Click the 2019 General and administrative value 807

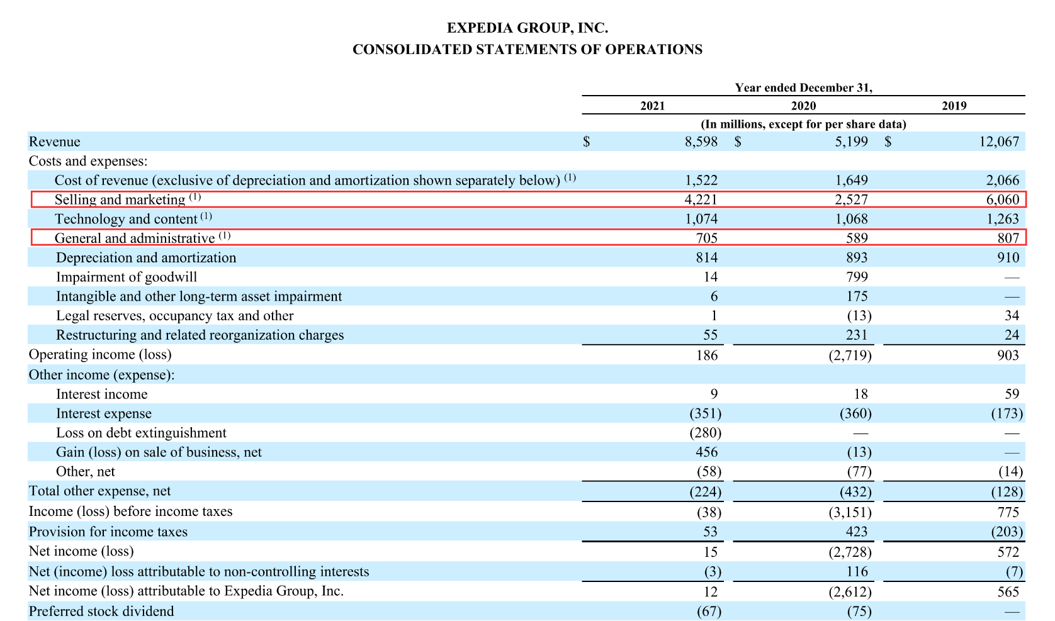tap(1008, 238)
